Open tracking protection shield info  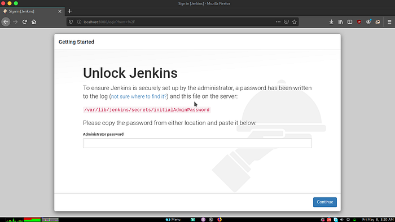click(x=71, y=22)
